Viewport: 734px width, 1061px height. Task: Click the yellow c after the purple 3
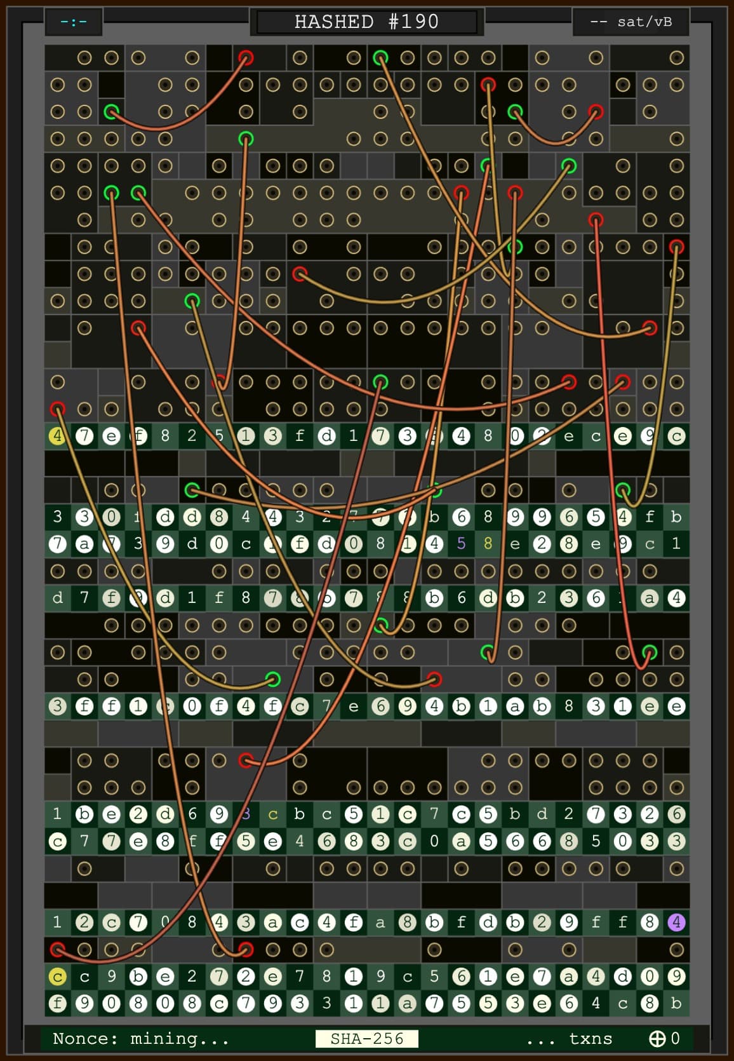[273, 814]
